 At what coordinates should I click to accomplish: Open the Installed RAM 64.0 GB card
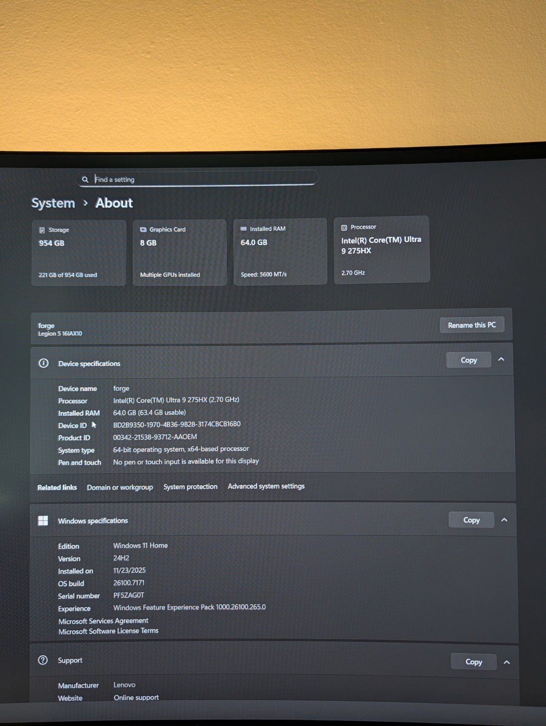(x=280, y=251)
